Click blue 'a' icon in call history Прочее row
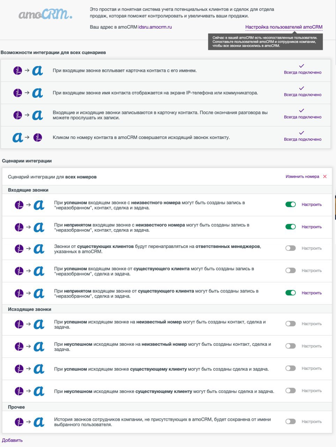This screenshot has height=447, width=336. 39,422
